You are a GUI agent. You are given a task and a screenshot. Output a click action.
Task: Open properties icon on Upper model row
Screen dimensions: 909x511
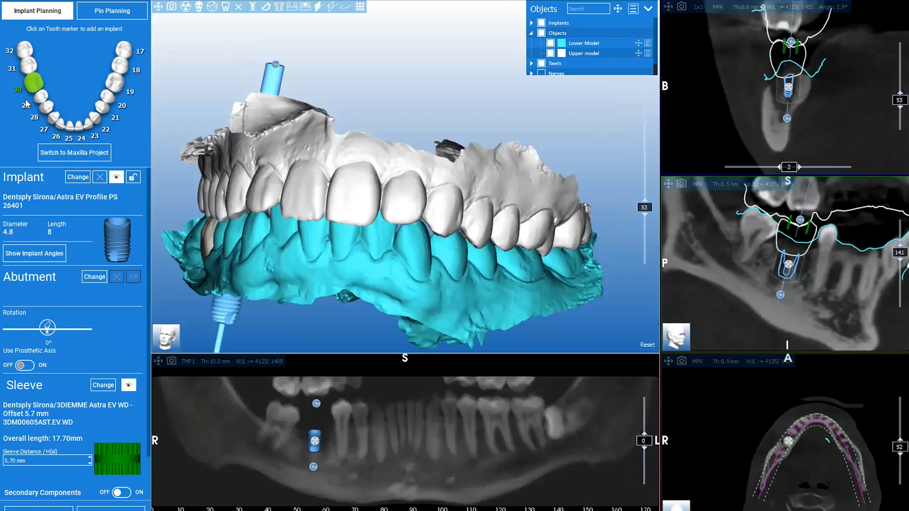648,53
